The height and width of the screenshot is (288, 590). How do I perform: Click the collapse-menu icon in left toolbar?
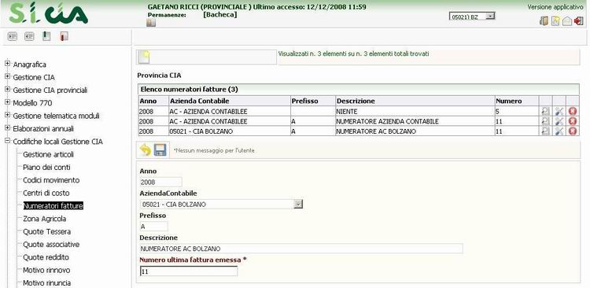(x=29, y=36)
